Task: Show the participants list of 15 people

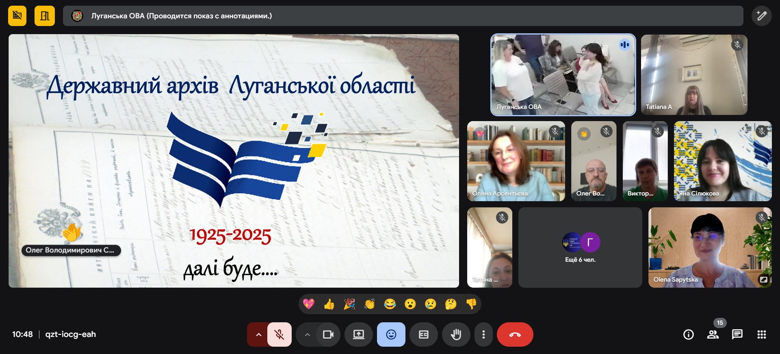Action: (x=713, y=334)
